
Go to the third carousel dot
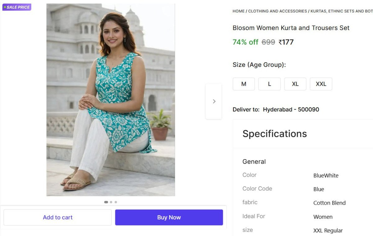pyautogui.click(x=116, y=202)
